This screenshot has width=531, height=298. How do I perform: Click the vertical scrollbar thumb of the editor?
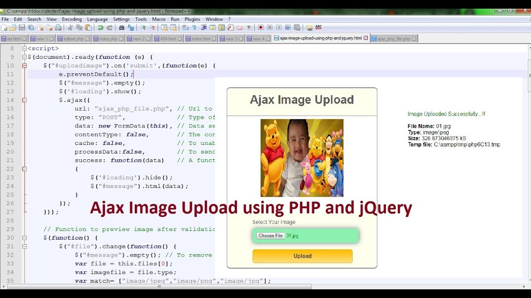tap(529, 76)
